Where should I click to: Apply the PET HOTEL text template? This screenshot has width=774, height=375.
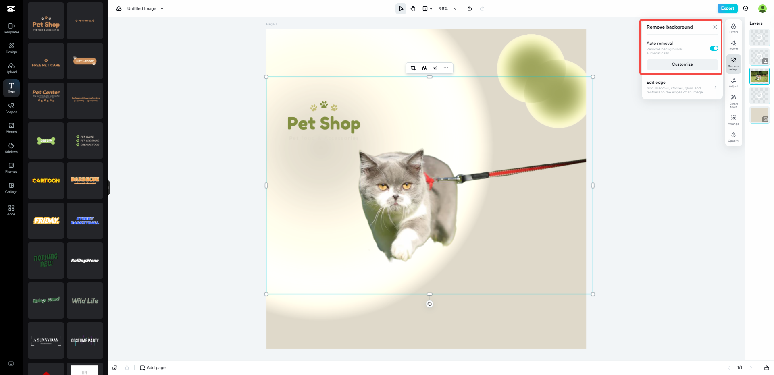[85, 21]
